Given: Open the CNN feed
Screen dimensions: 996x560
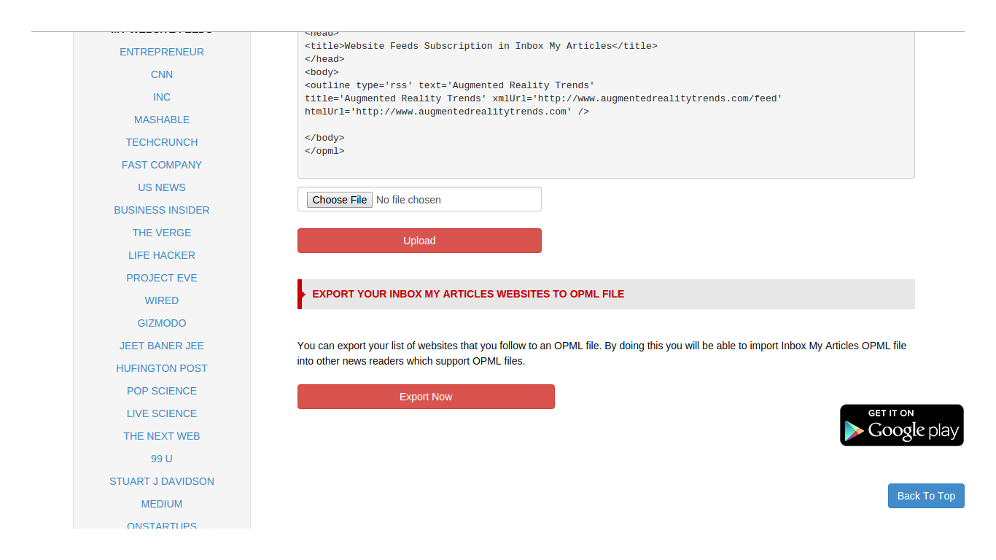Looking at the screenshot, I should coord(162,74).
